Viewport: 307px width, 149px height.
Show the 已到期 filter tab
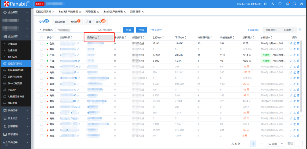[x=75, y=22]
